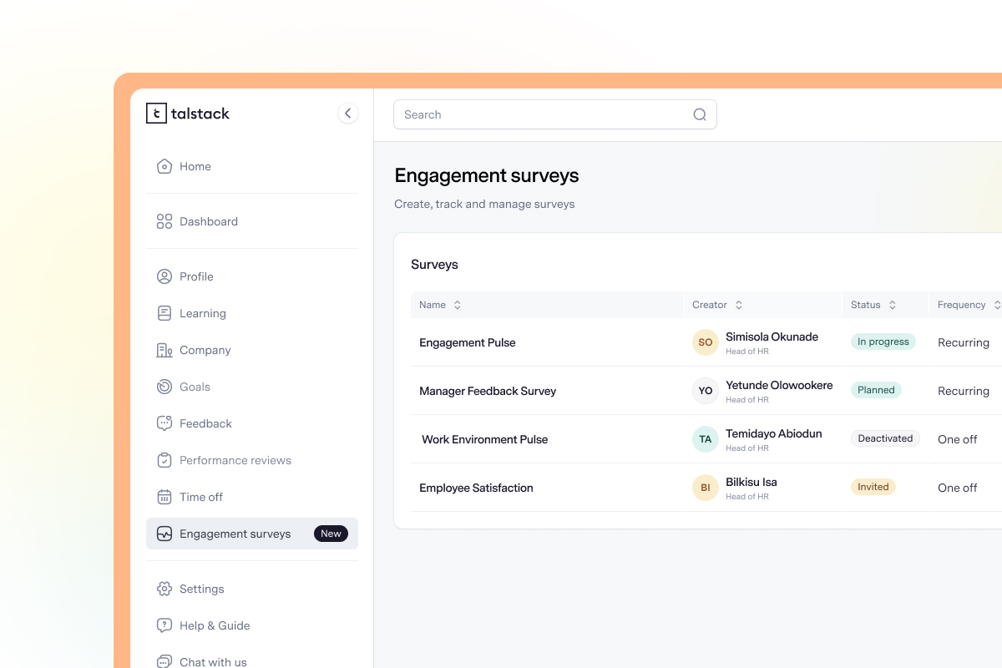Click the Planned status badge
Screen dimensions: 1002x668
(876, 390)
